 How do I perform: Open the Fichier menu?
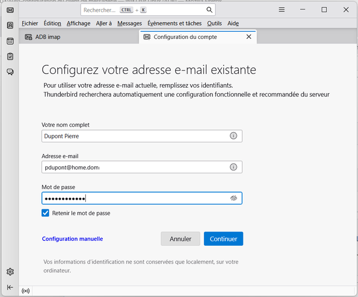[29, 23]
